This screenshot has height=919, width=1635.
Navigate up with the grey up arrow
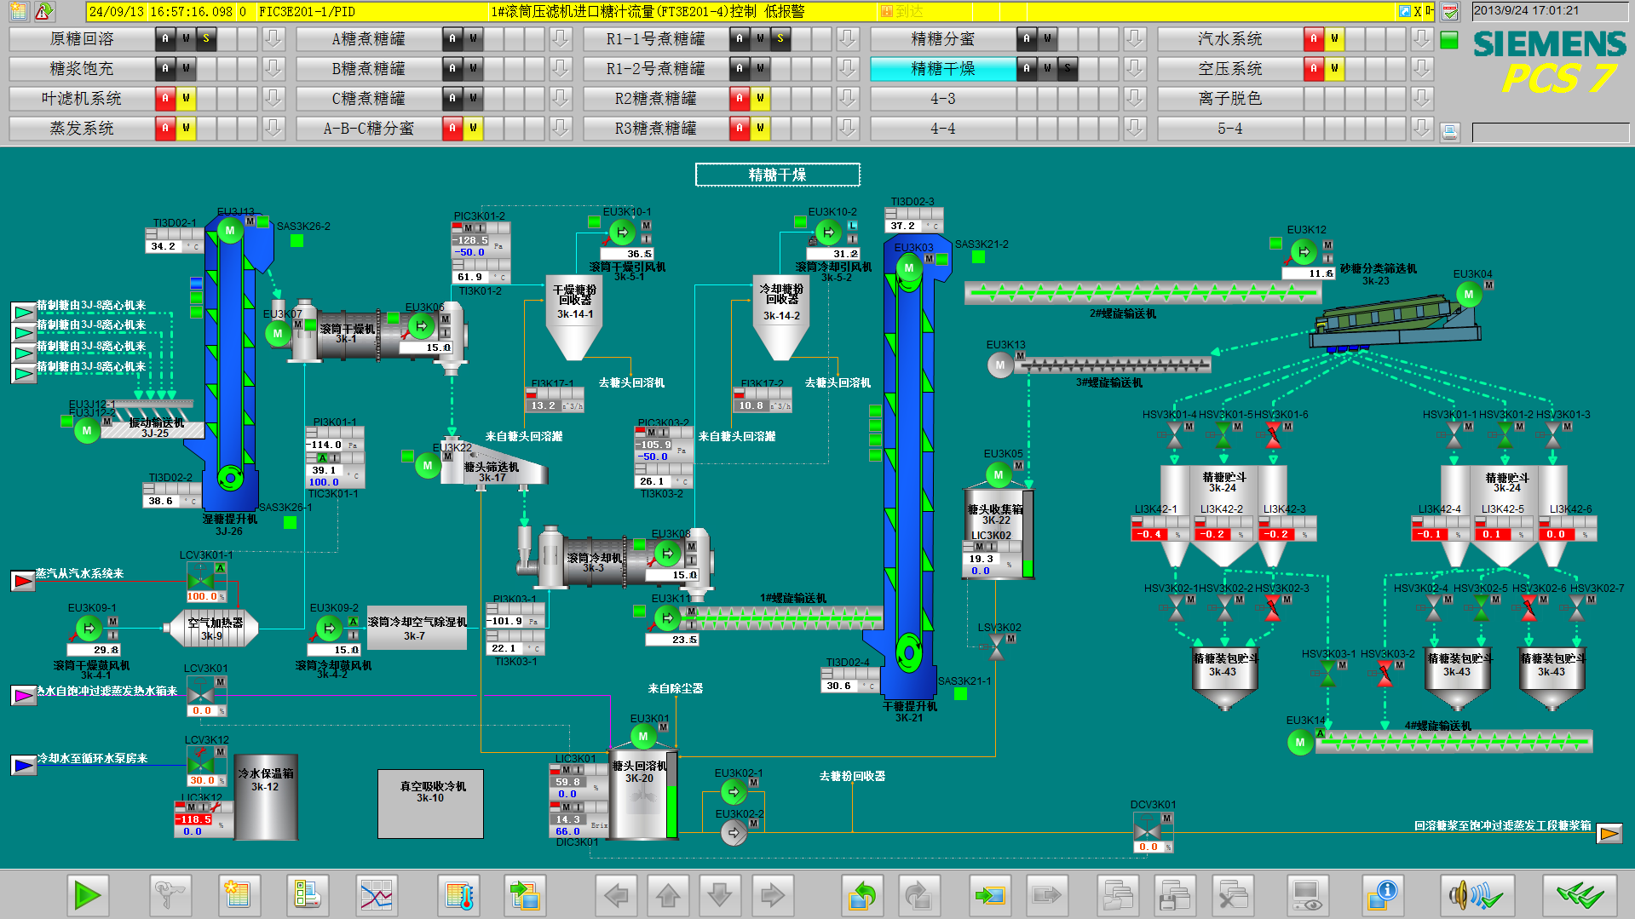[668, 895]
